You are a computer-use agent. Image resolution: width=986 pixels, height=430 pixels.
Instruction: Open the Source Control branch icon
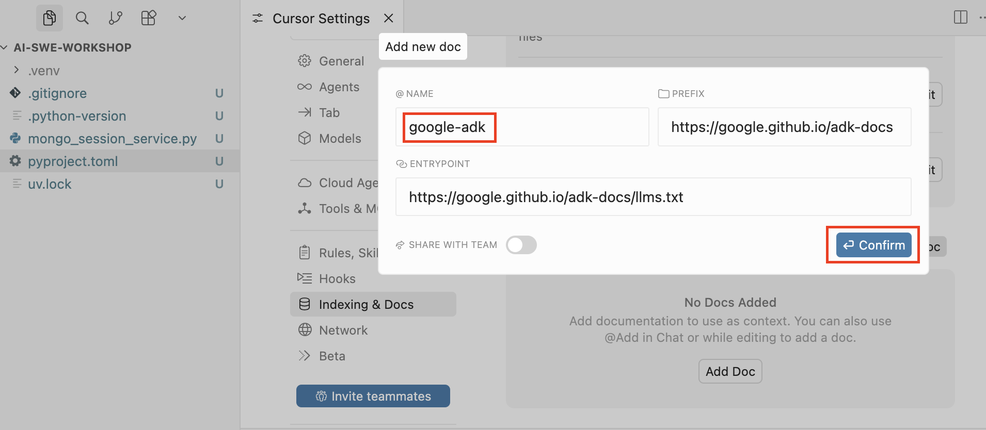point(115,18)
